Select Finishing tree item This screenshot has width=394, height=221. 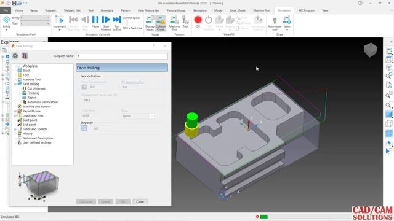pos(33,93)
